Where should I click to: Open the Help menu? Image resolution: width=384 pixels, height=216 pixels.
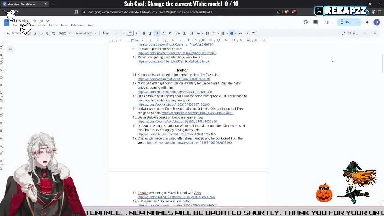pos(91,25)
